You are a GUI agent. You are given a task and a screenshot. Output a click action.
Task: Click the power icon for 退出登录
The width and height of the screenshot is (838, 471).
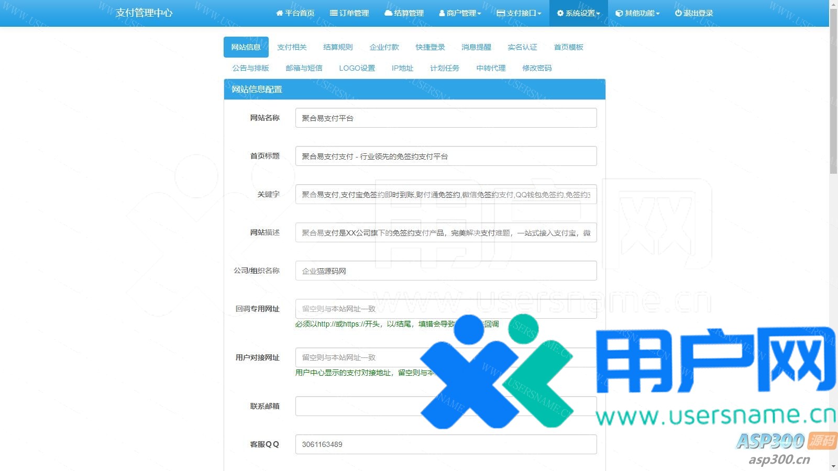pos(678,13)
